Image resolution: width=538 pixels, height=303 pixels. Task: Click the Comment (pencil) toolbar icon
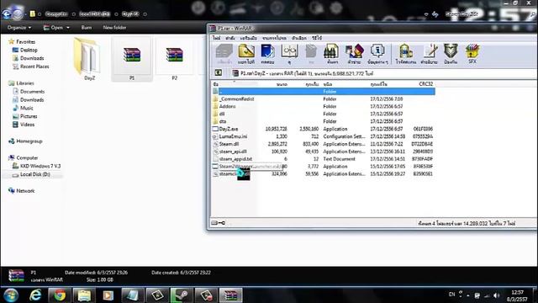(429, 54)
